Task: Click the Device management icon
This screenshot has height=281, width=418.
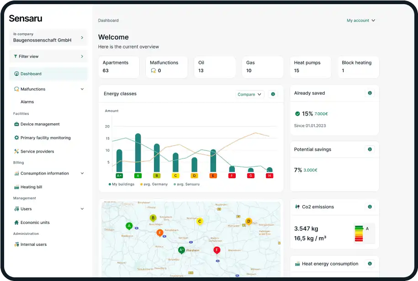Action: point(16,124)
